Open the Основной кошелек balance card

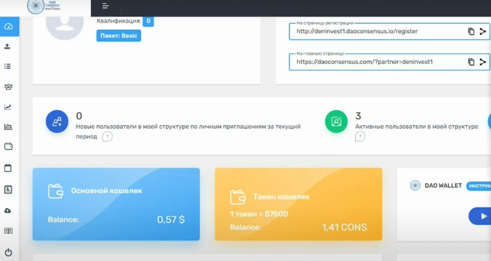click(x=116, y=204)
